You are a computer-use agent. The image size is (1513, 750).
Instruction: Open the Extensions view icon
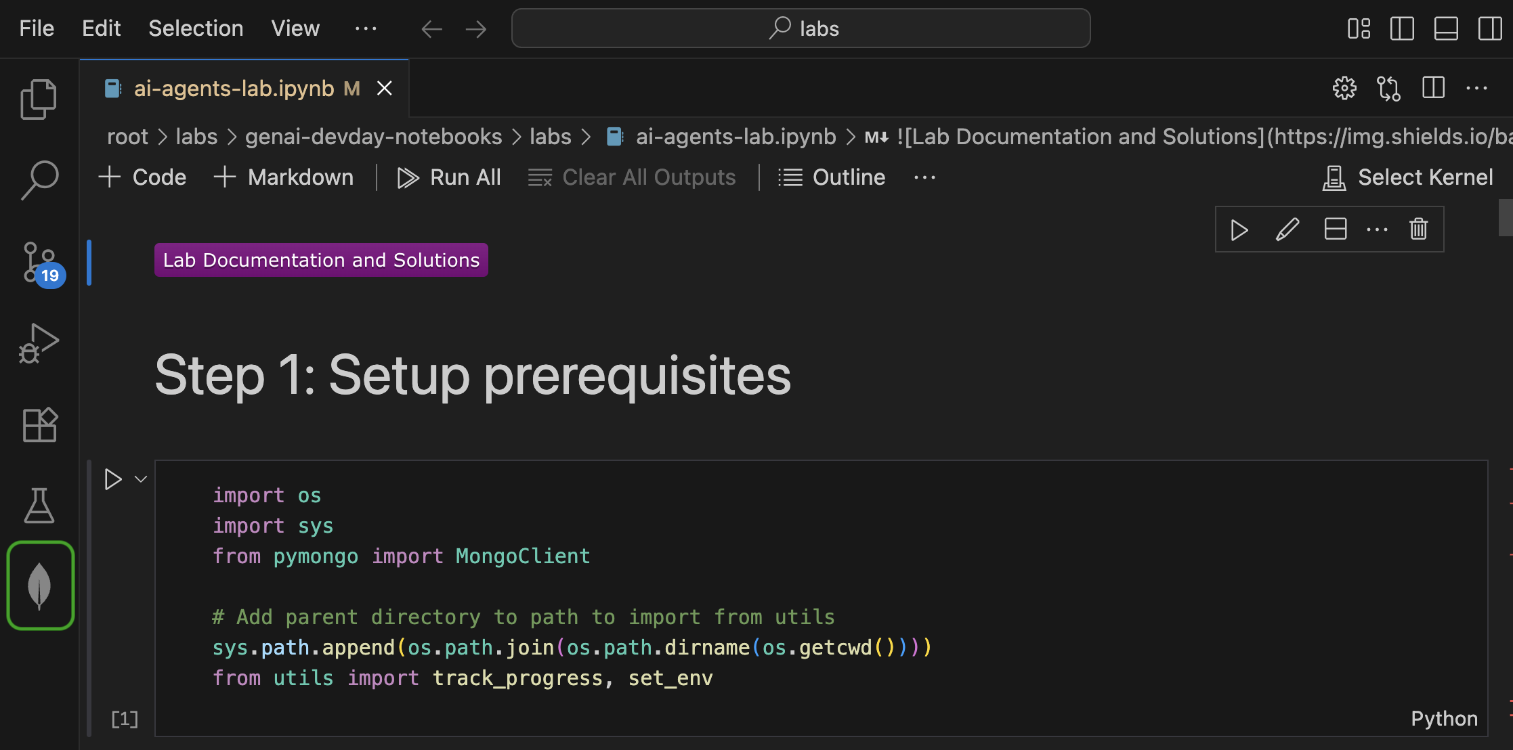coord(39,425)
